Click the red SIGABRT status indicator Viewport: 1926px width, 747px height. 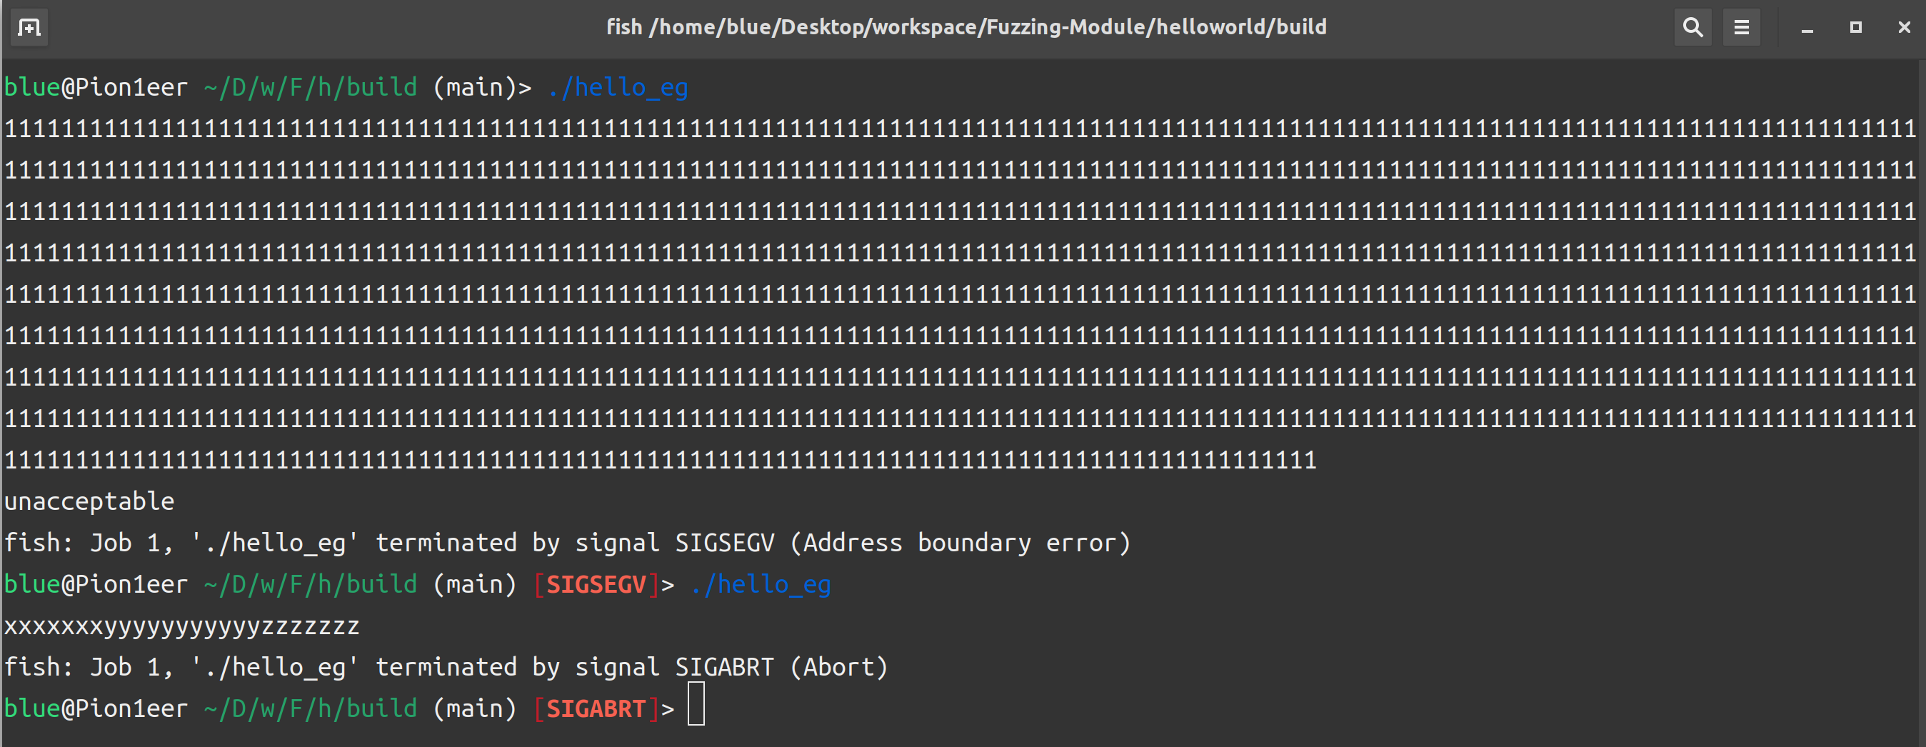click(x=596, y=708)
